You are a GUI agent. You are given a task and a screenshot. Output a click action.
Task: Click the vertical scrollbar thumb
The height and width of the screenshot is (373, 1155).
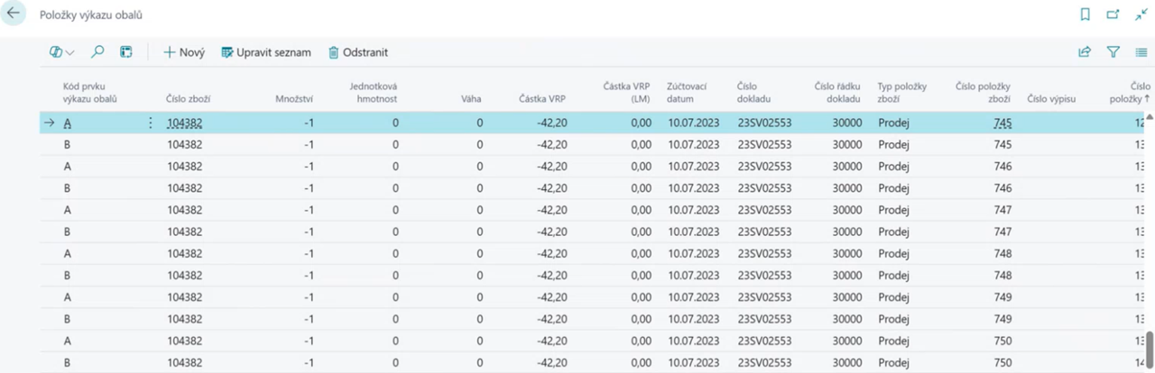tap(1150, 347)
